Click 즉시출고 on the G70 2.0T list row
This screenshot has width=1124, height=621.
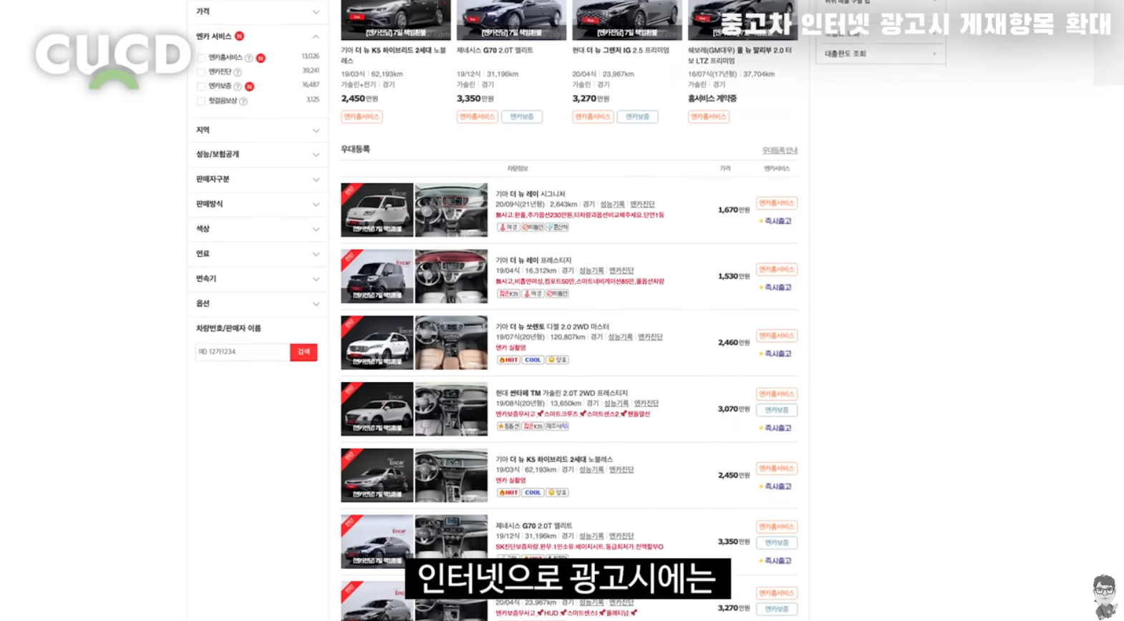point(776,561)
